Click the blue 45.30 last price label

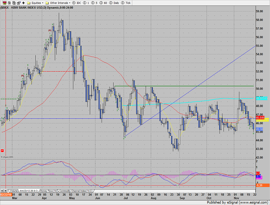[260, 129]
